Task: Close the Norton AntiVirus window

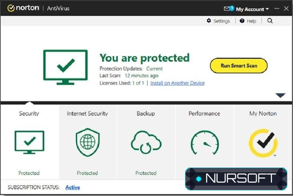Action: pyautogui.click(x=286, y=8)
